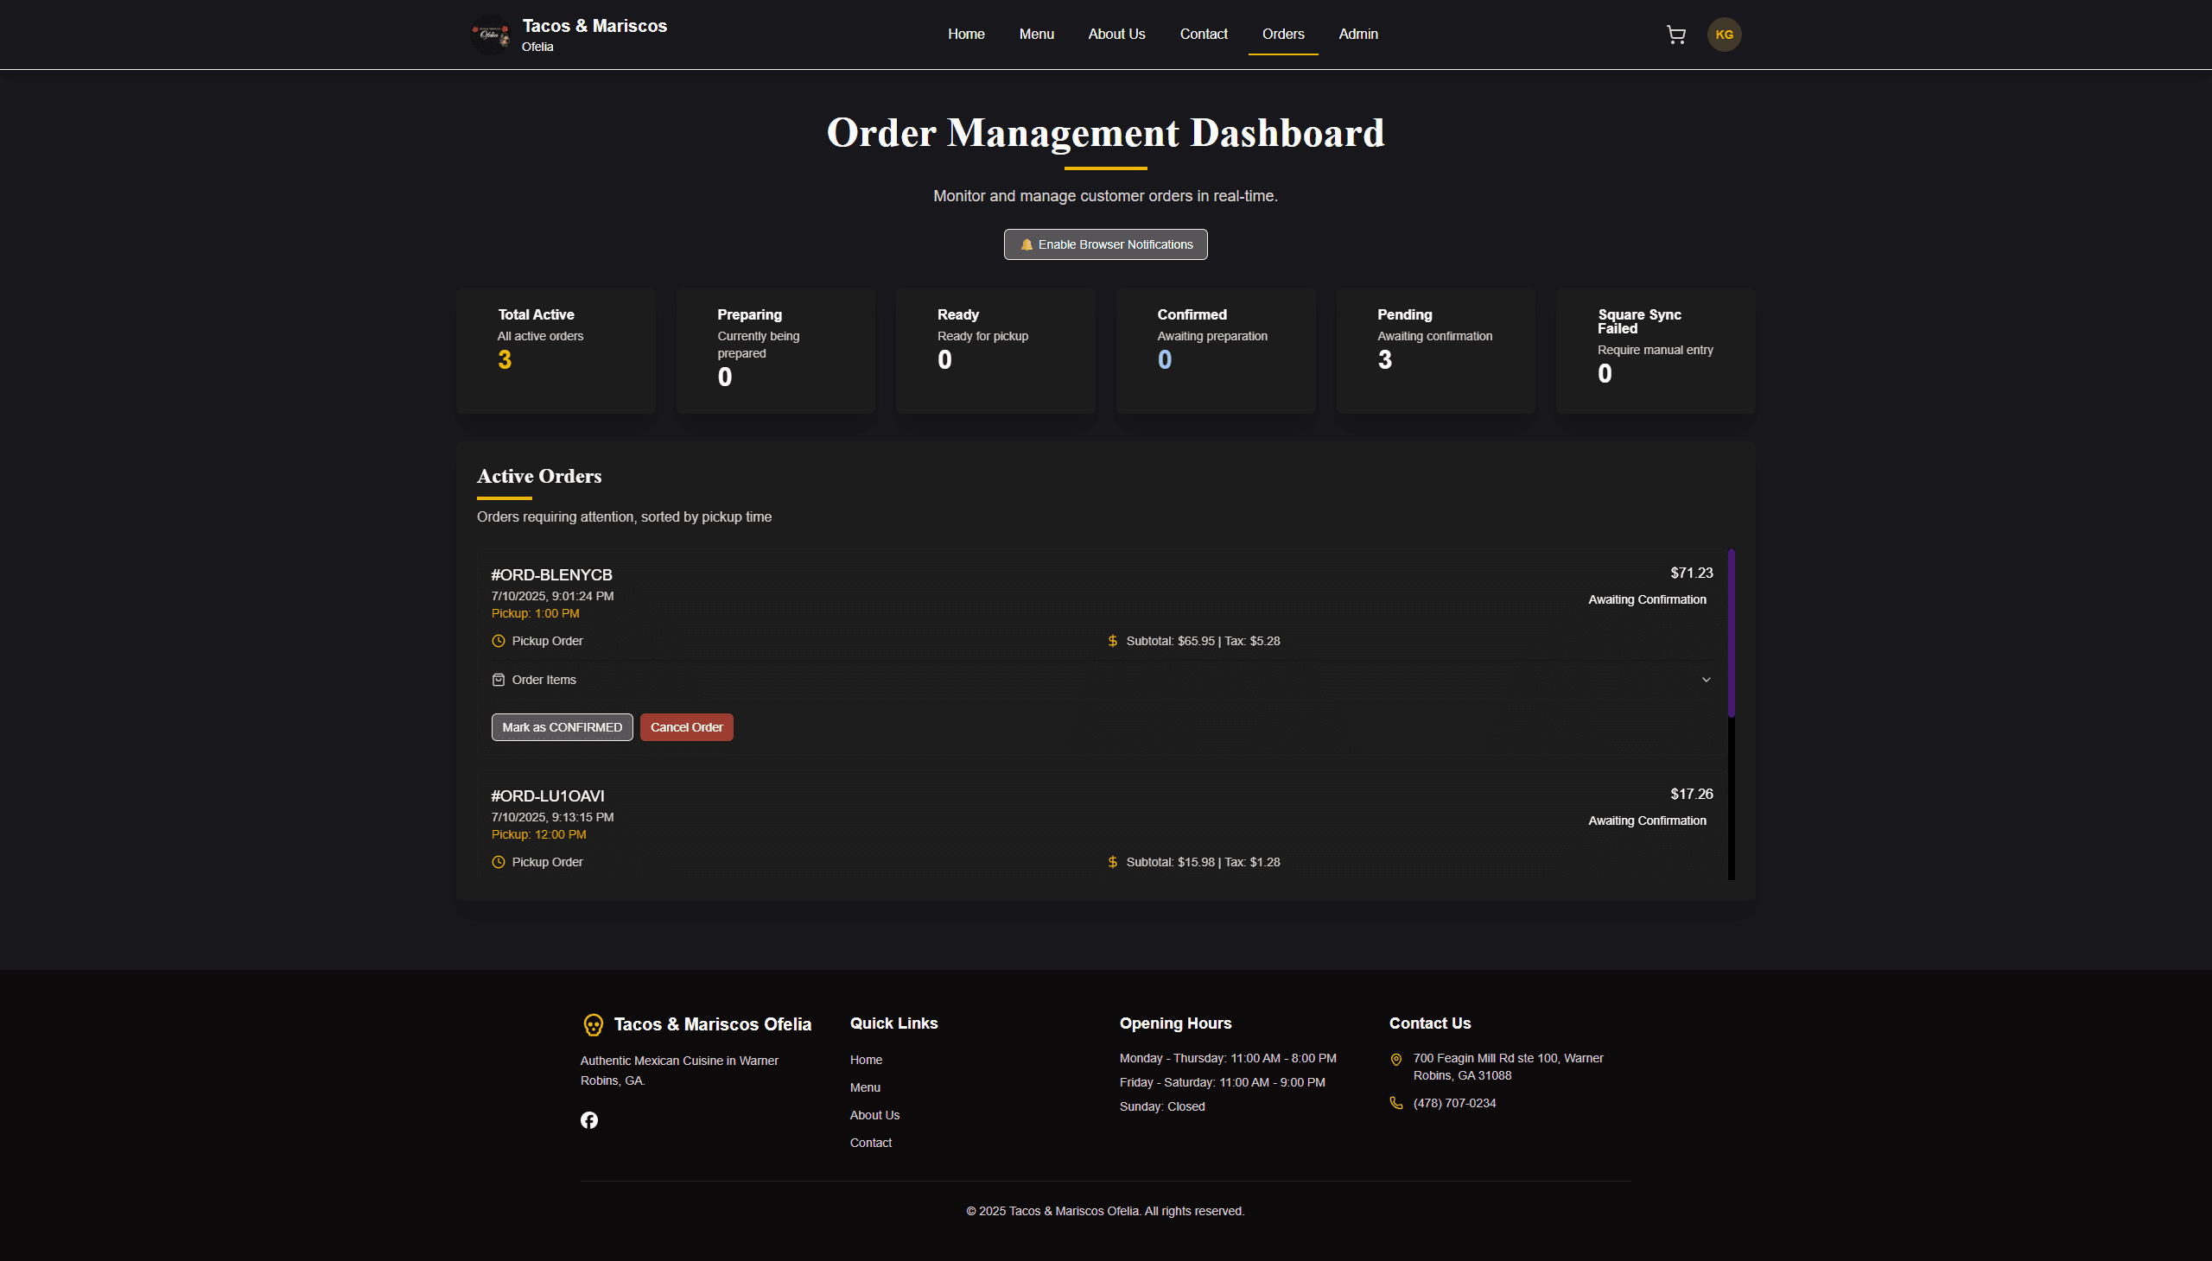The width and height of the screenshot is (2212, 1261).
Task: Click the purple orders list scrollbar
Action: tap(1731, 632)
